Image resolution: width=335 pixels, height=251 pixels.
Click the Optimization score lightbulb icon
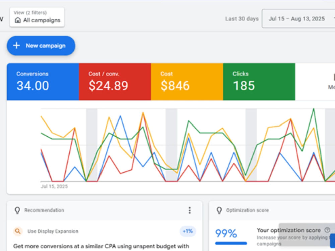[219, 210]
